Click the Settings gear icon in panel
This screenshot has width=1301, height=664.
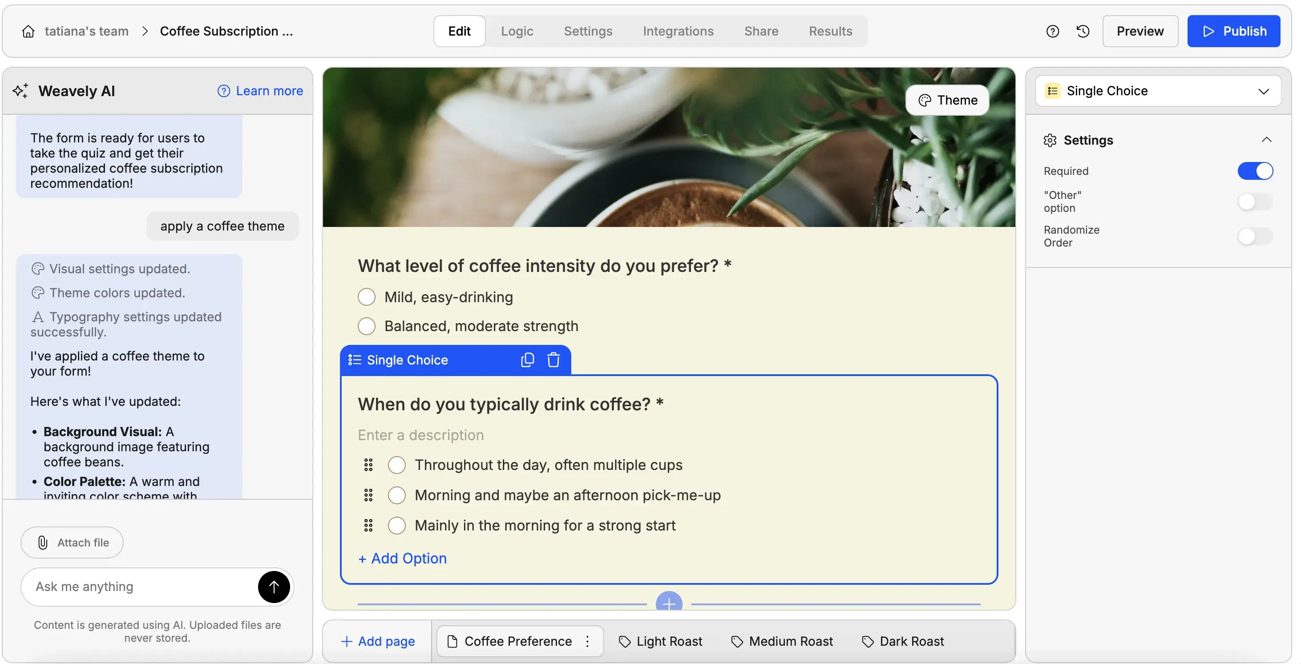1050,140
